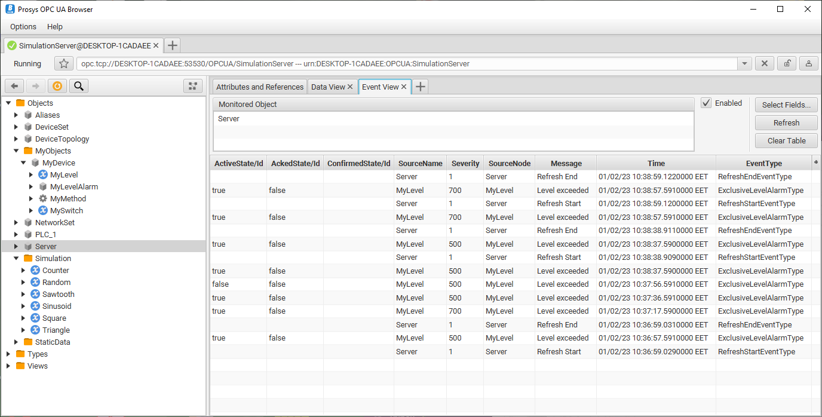822x417 pixels.
Task: Open the Options menu
Action: [23, 27]
